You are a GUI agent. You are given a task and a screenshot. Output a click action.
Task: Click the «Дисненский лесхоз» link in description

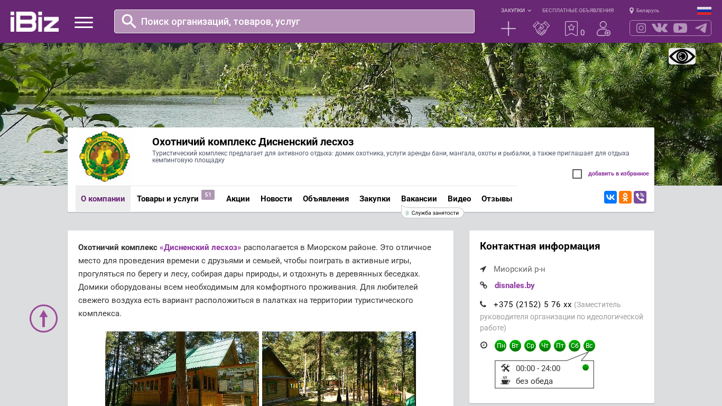(200, 247)
